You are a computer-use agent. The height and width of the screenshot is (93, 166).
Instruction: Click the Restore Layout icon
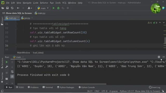tap(7, 79)
